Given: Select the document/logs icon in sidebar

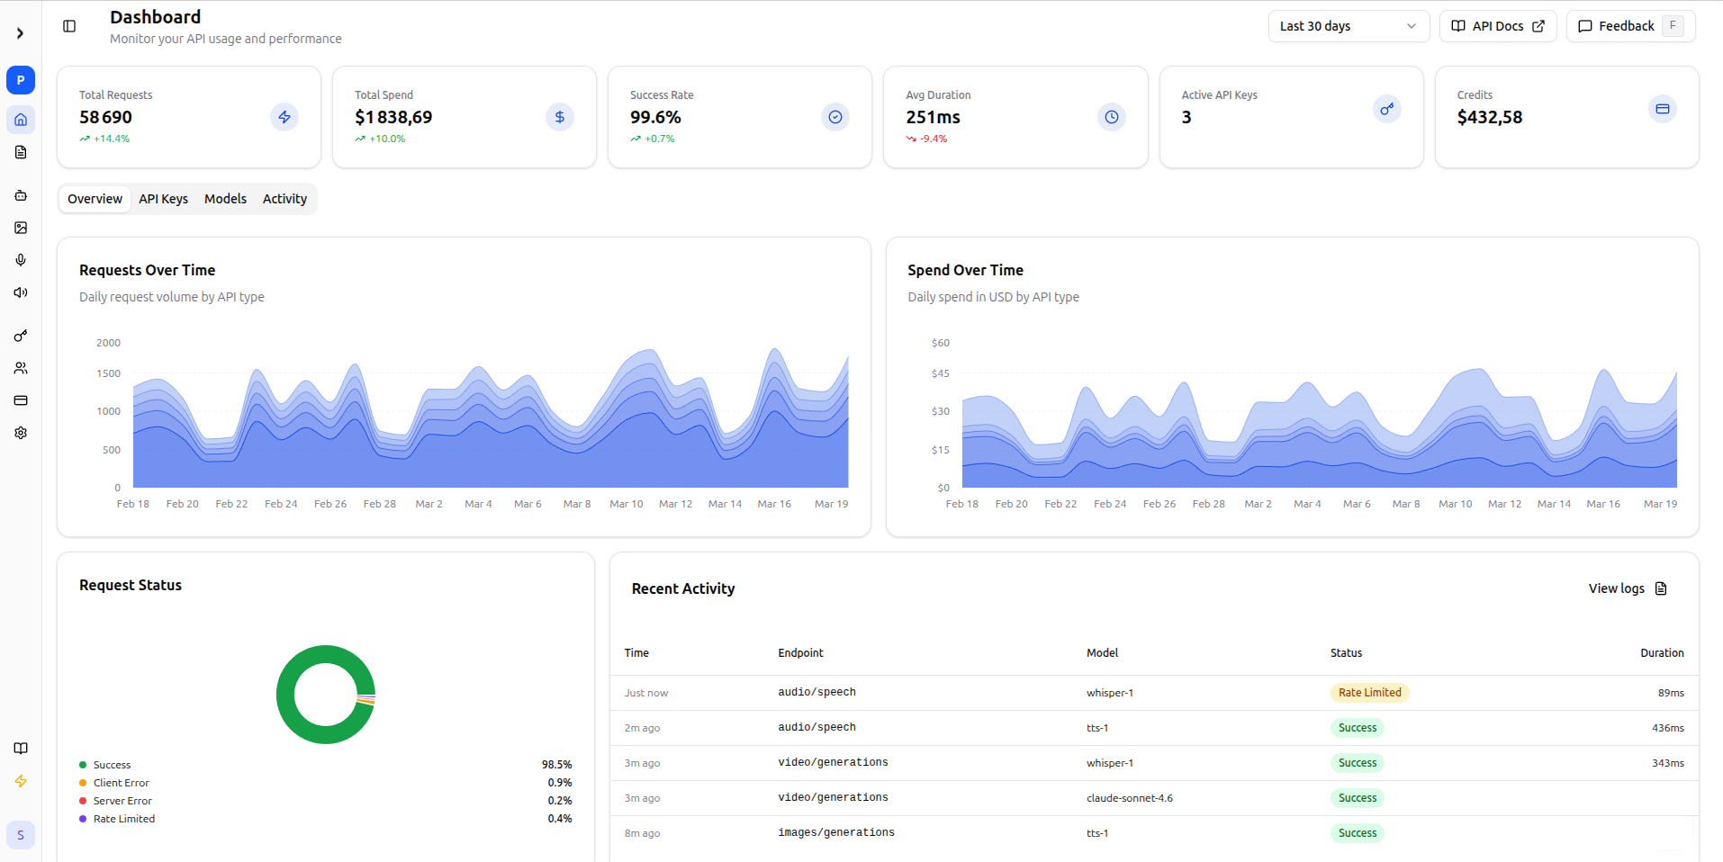Looking at the screenshot, I should (20, 152).
